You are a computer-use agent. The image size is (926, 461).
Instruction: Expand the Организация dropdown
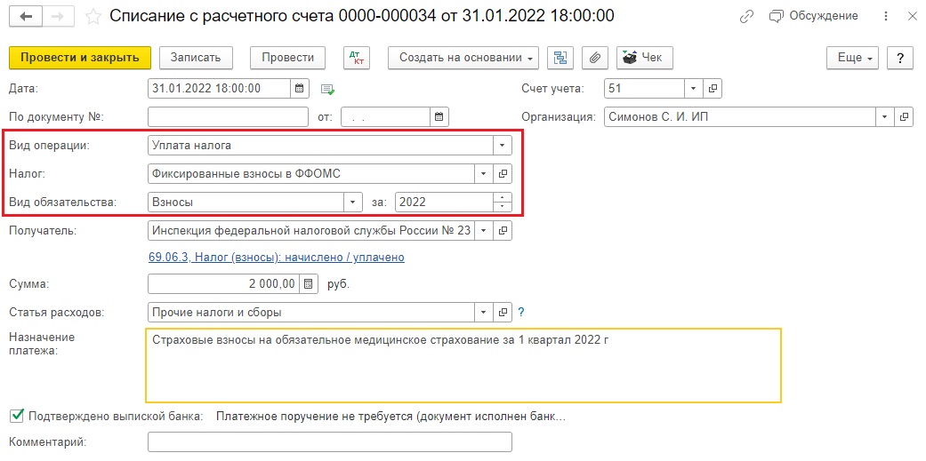pos(885,116)
